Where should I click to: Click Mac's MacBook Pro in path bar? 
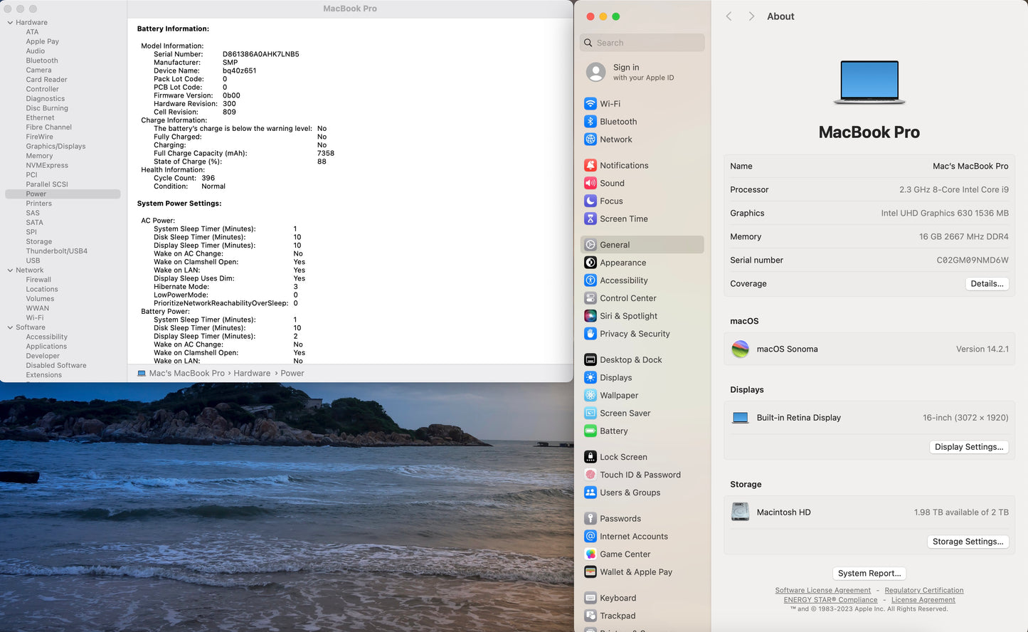[186, 373]
